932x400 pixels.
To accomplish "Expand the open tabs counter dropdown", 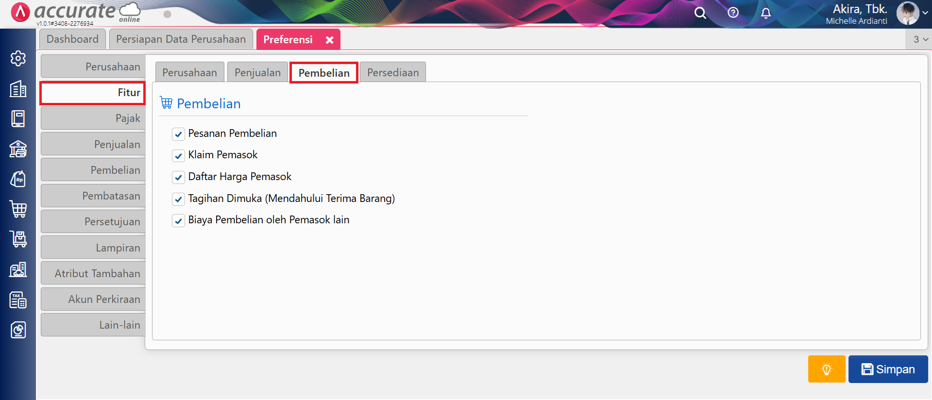I will 920,39.
